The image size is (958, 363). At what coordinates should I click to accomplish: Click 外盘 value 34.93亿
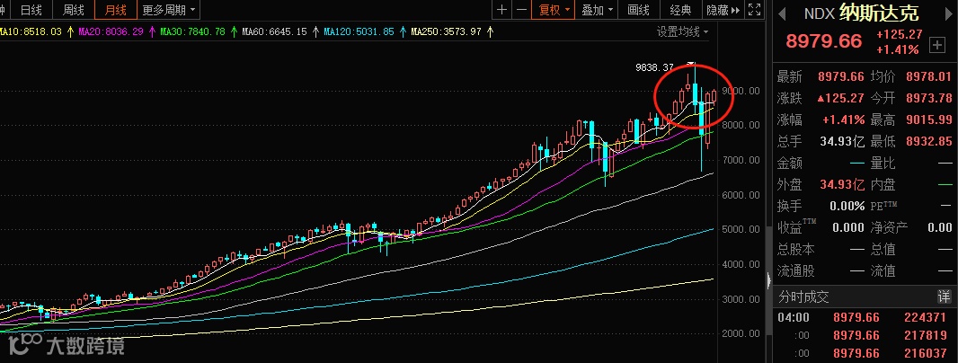[843, 184]
